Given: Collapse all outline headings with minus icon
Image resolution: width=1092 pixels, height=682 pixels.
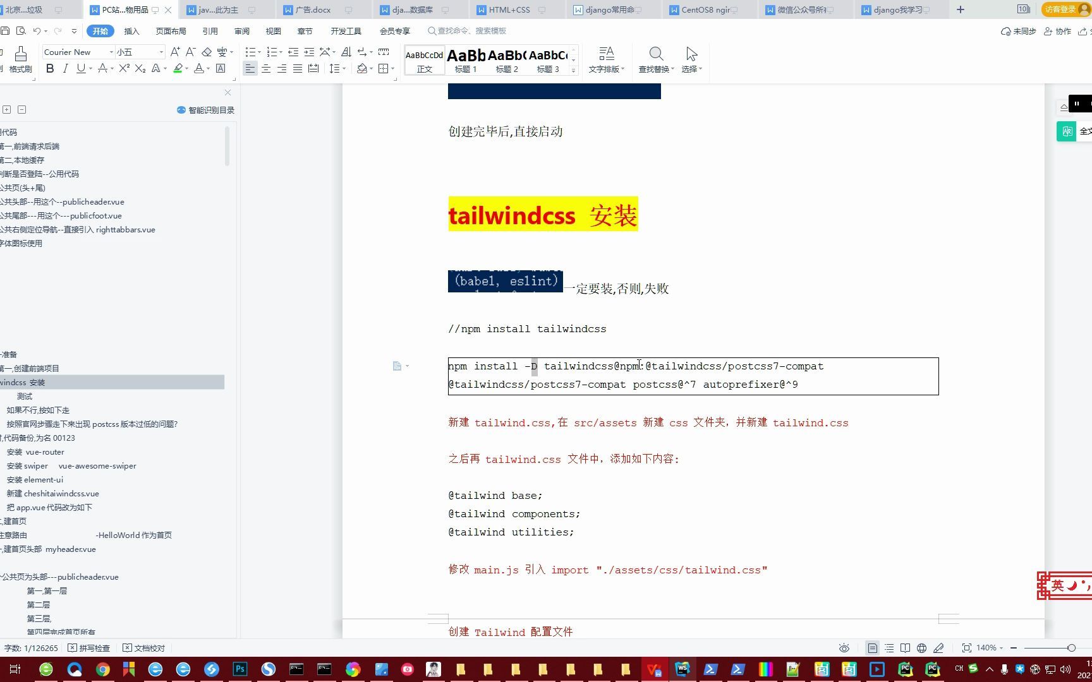Looking at the screenshot, I should (21, 110).
